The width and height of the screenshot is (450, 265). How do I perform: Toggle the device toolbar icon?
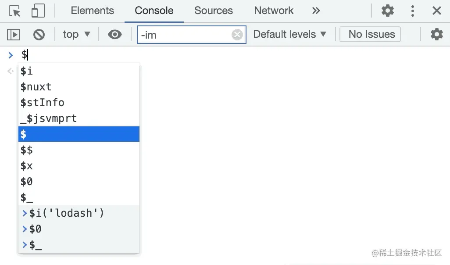point(38,11)
